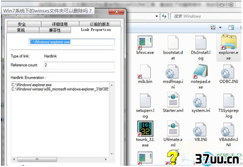Select the DtcInstall.log file icon
The width and height of the screenshot is (243, 167).
(201, 42)
